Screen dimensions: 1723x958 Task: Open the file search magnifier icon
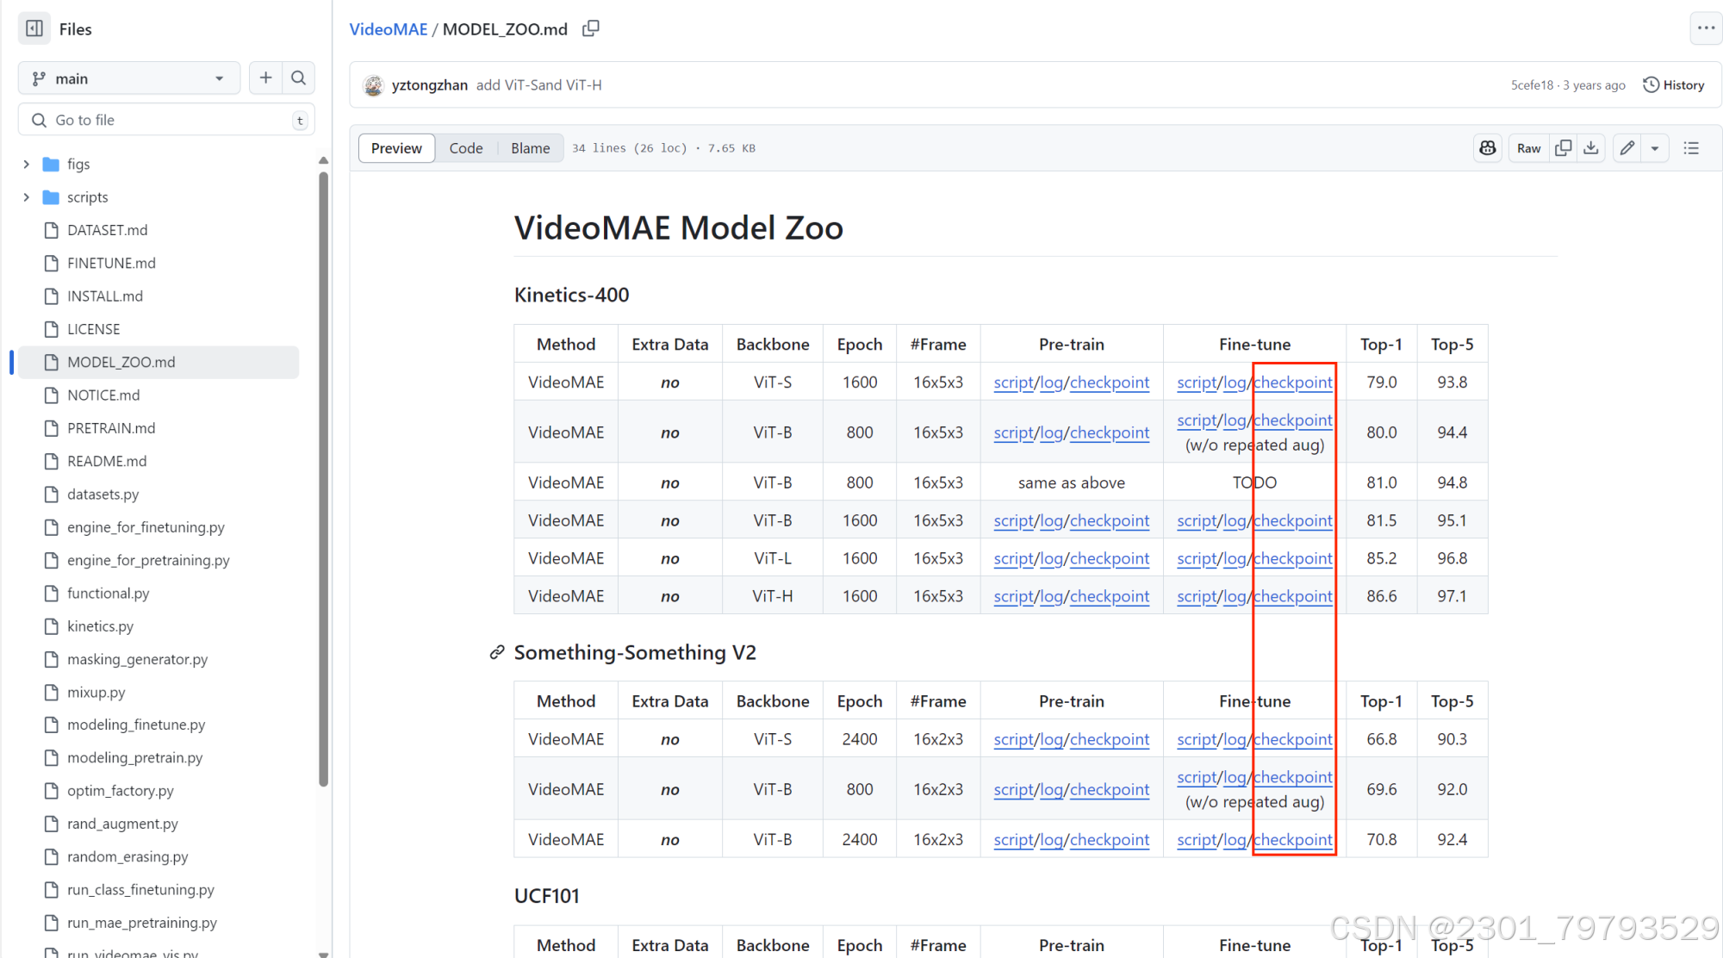point(298,78)
